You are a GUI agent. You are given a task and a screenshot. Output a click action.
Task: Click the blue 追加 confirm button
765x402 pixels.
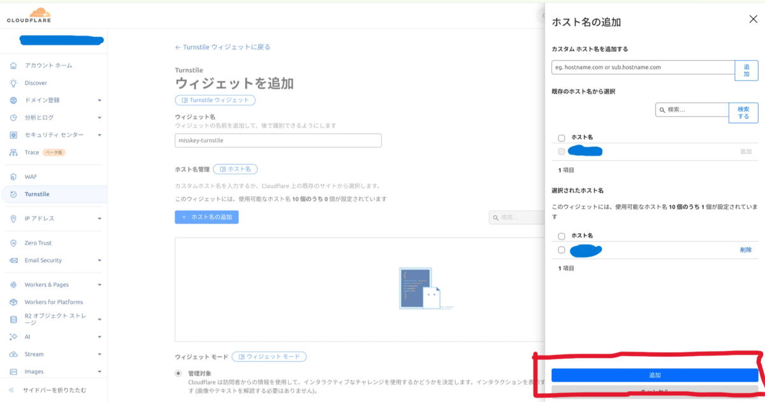point(655,375)
